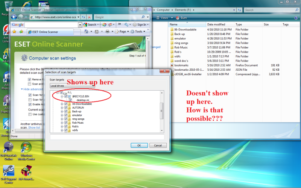
Task: Open the Views menu in Explorer
Action: 164,18
